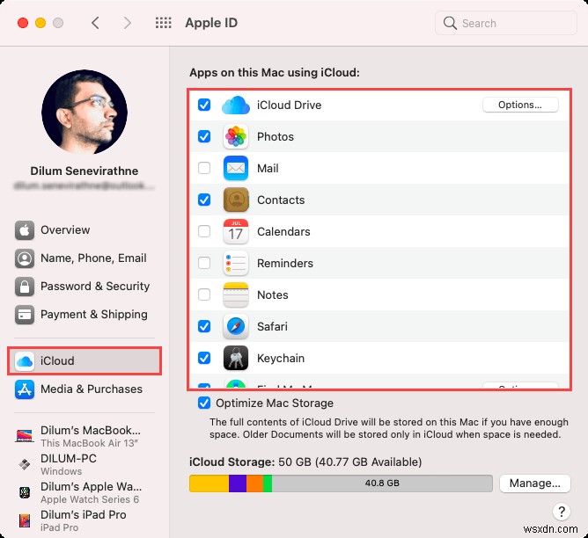
Task: Click the MacBook Air device icon
Action: 25,436
